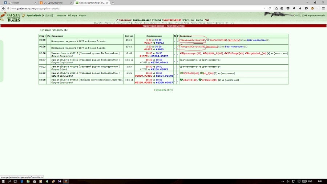
Task: Open syndicate #6776 link
Action: pyautogui.click(x=155, y=63)
